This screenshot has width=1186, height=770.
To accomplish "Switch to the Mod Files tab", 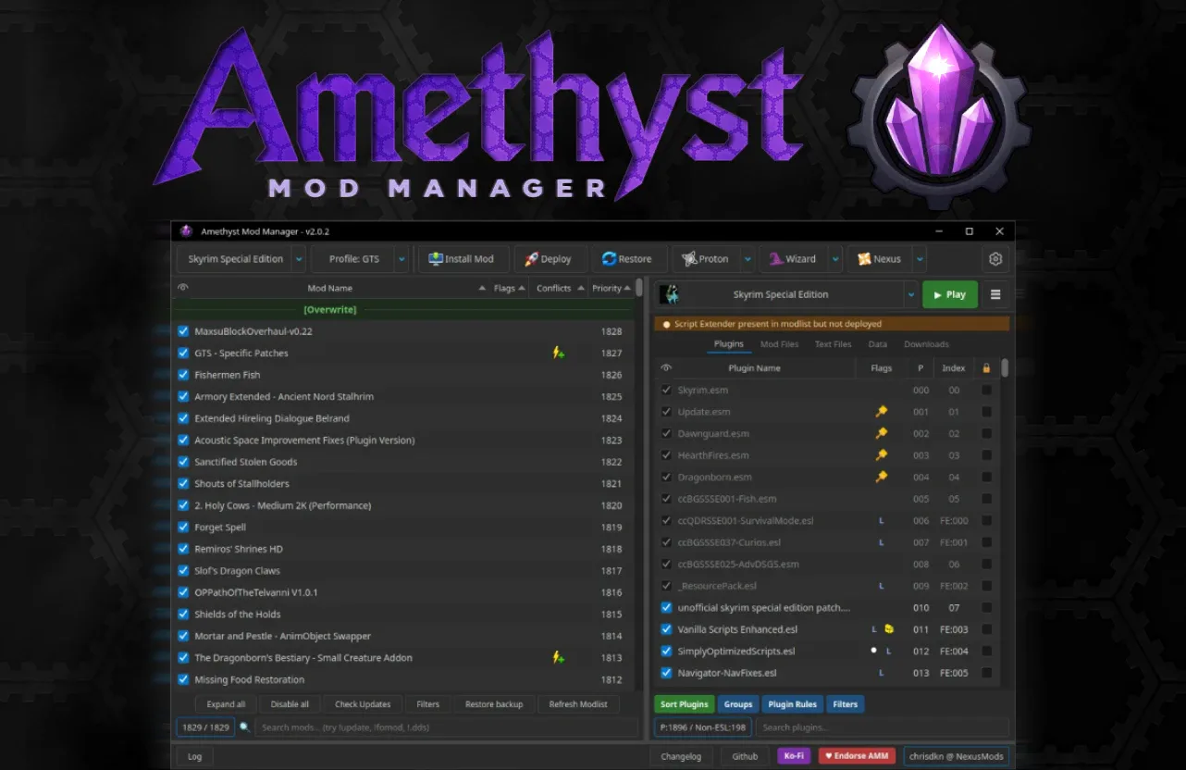I will 779,344.
